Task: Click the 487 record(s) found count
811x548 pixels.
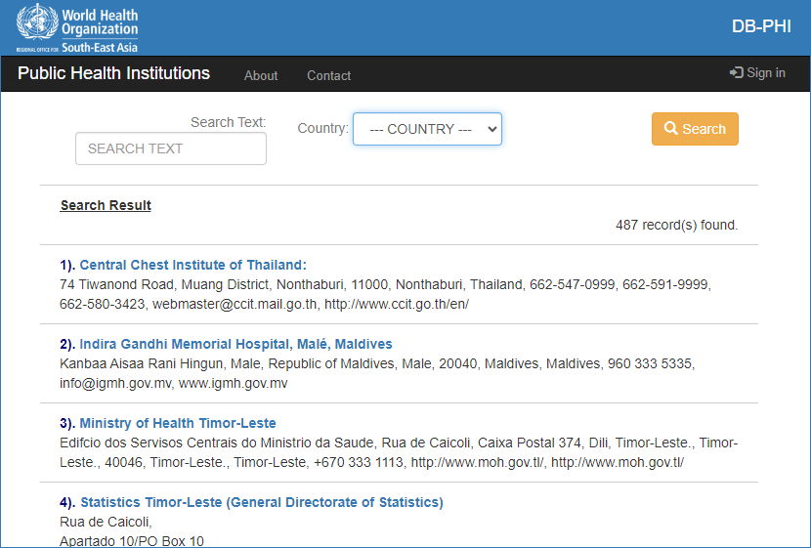Action: tap(676, 225)
